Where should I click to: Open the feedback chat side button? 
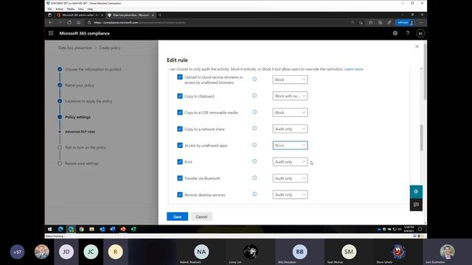[416, 205]
